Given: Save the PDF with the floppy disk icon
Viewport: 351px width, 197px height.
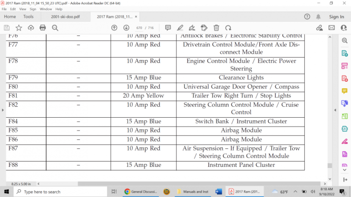Looking at the screenshot, I should (7, 28).
